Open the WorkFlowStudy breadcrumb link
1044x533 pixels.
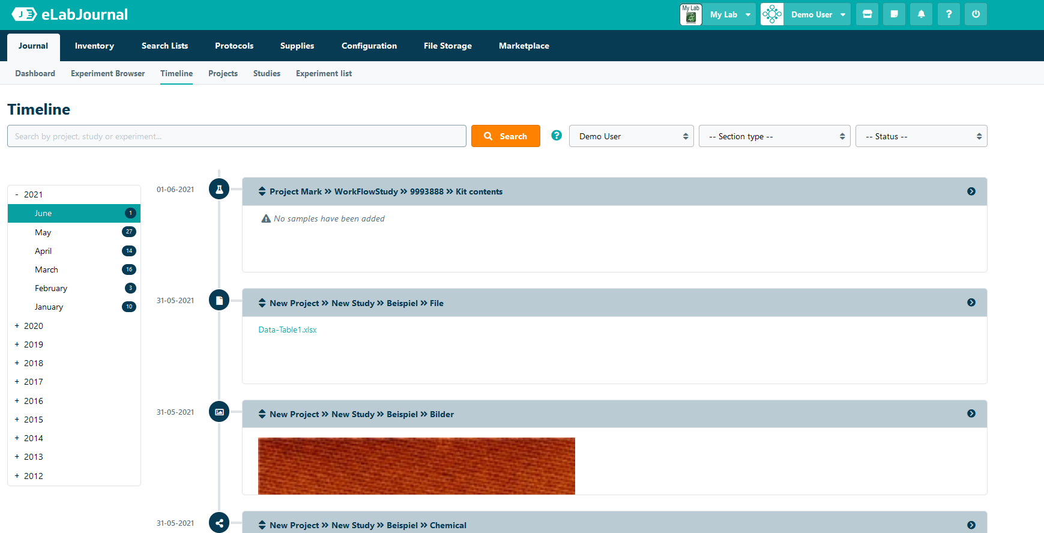[366, 191]
